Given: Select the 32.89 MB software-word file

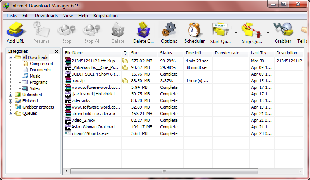Looking at the screenshot, I should click(96, 107).
